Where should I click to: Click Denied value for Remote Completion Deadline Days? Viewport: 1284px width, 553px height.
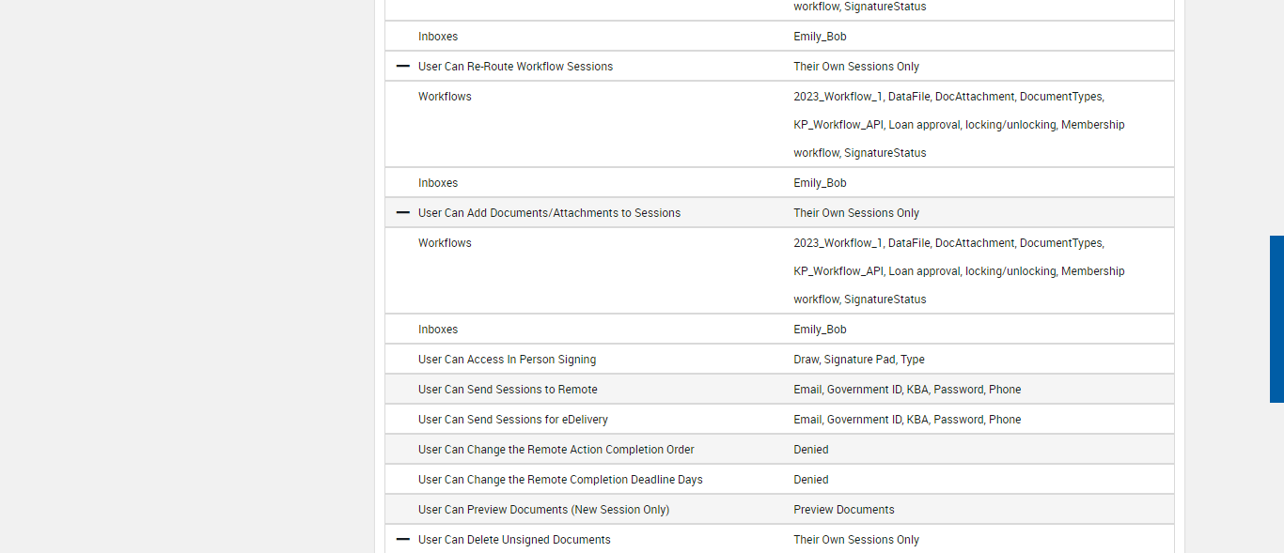pos(810,480)
